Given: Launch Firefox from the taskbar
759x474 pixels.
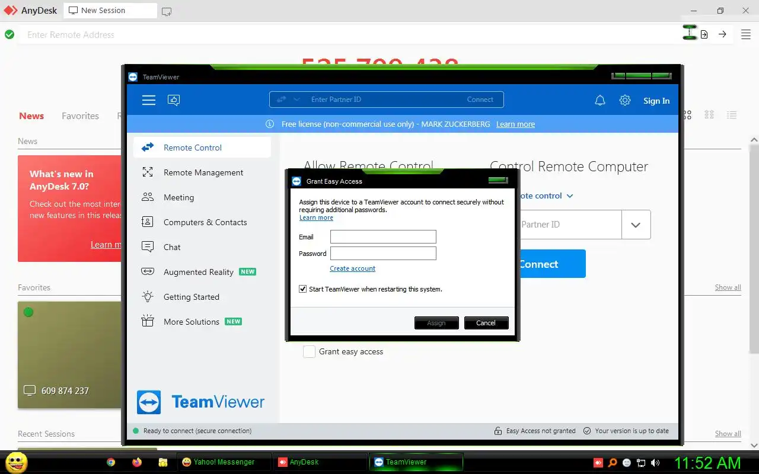Looking at the screenshot, I should click(x=137, y=462).
